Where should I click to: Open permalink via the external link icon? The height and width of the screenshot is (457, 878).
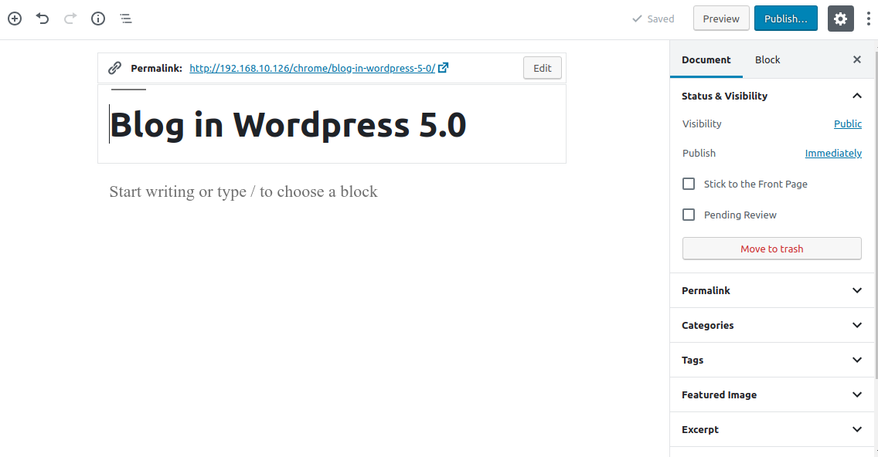tap(443, 68)
